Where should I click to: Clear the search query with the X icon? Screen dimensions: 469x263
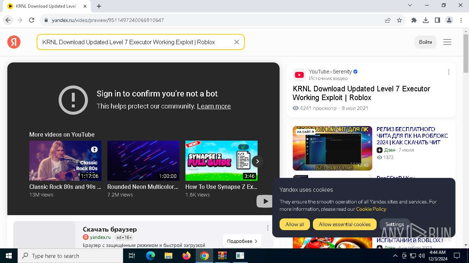[237, 42]
